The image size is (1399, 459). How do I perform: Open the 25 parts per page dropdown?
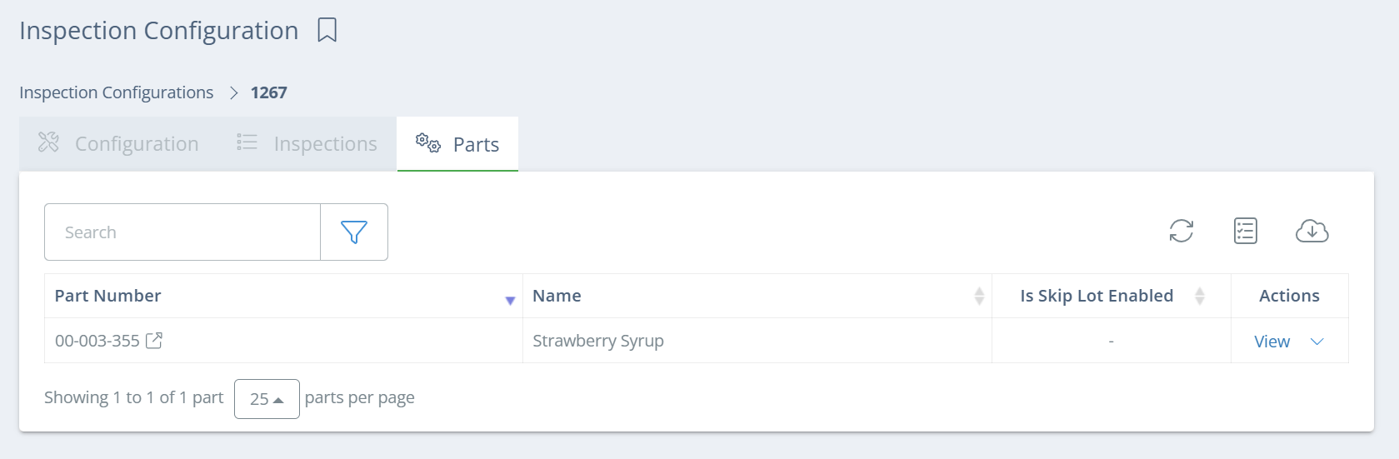point(267,399)
